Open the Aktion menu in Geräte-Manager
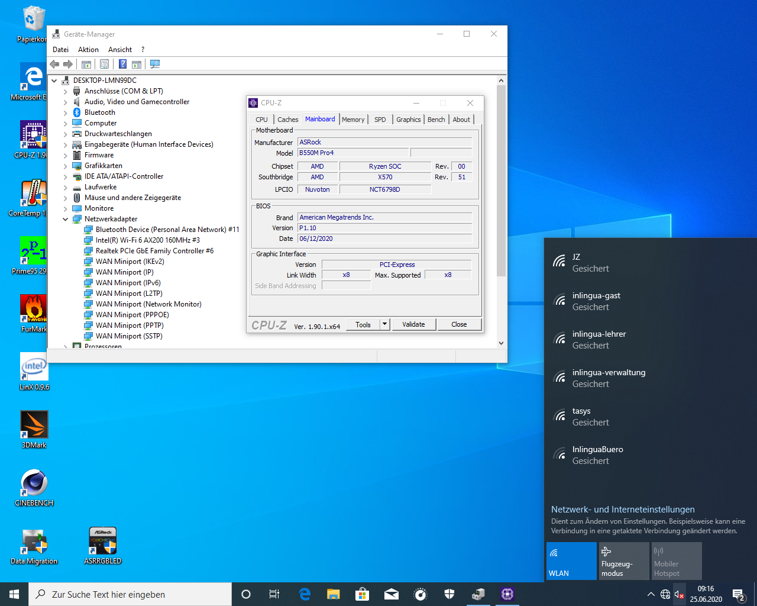 coord(88,50)
